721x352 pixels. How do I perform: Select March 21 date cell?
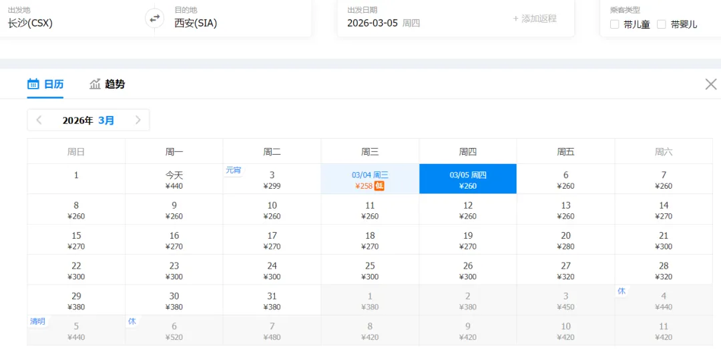[664, 239]
